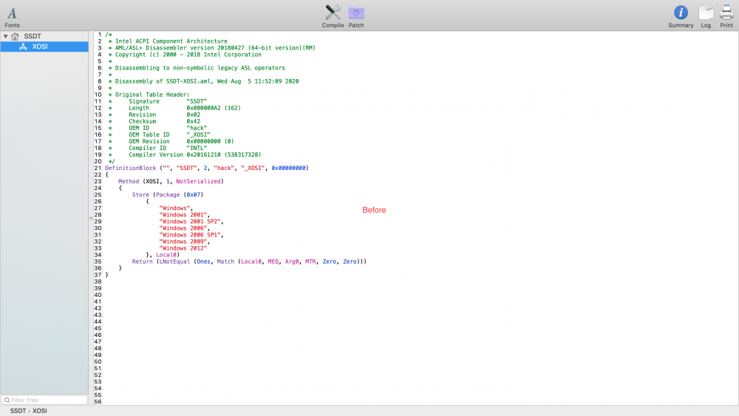The height and width of the screenshot is (416, 739).
Task: Open the Fonts panel
Action: [x=12, y=14]
